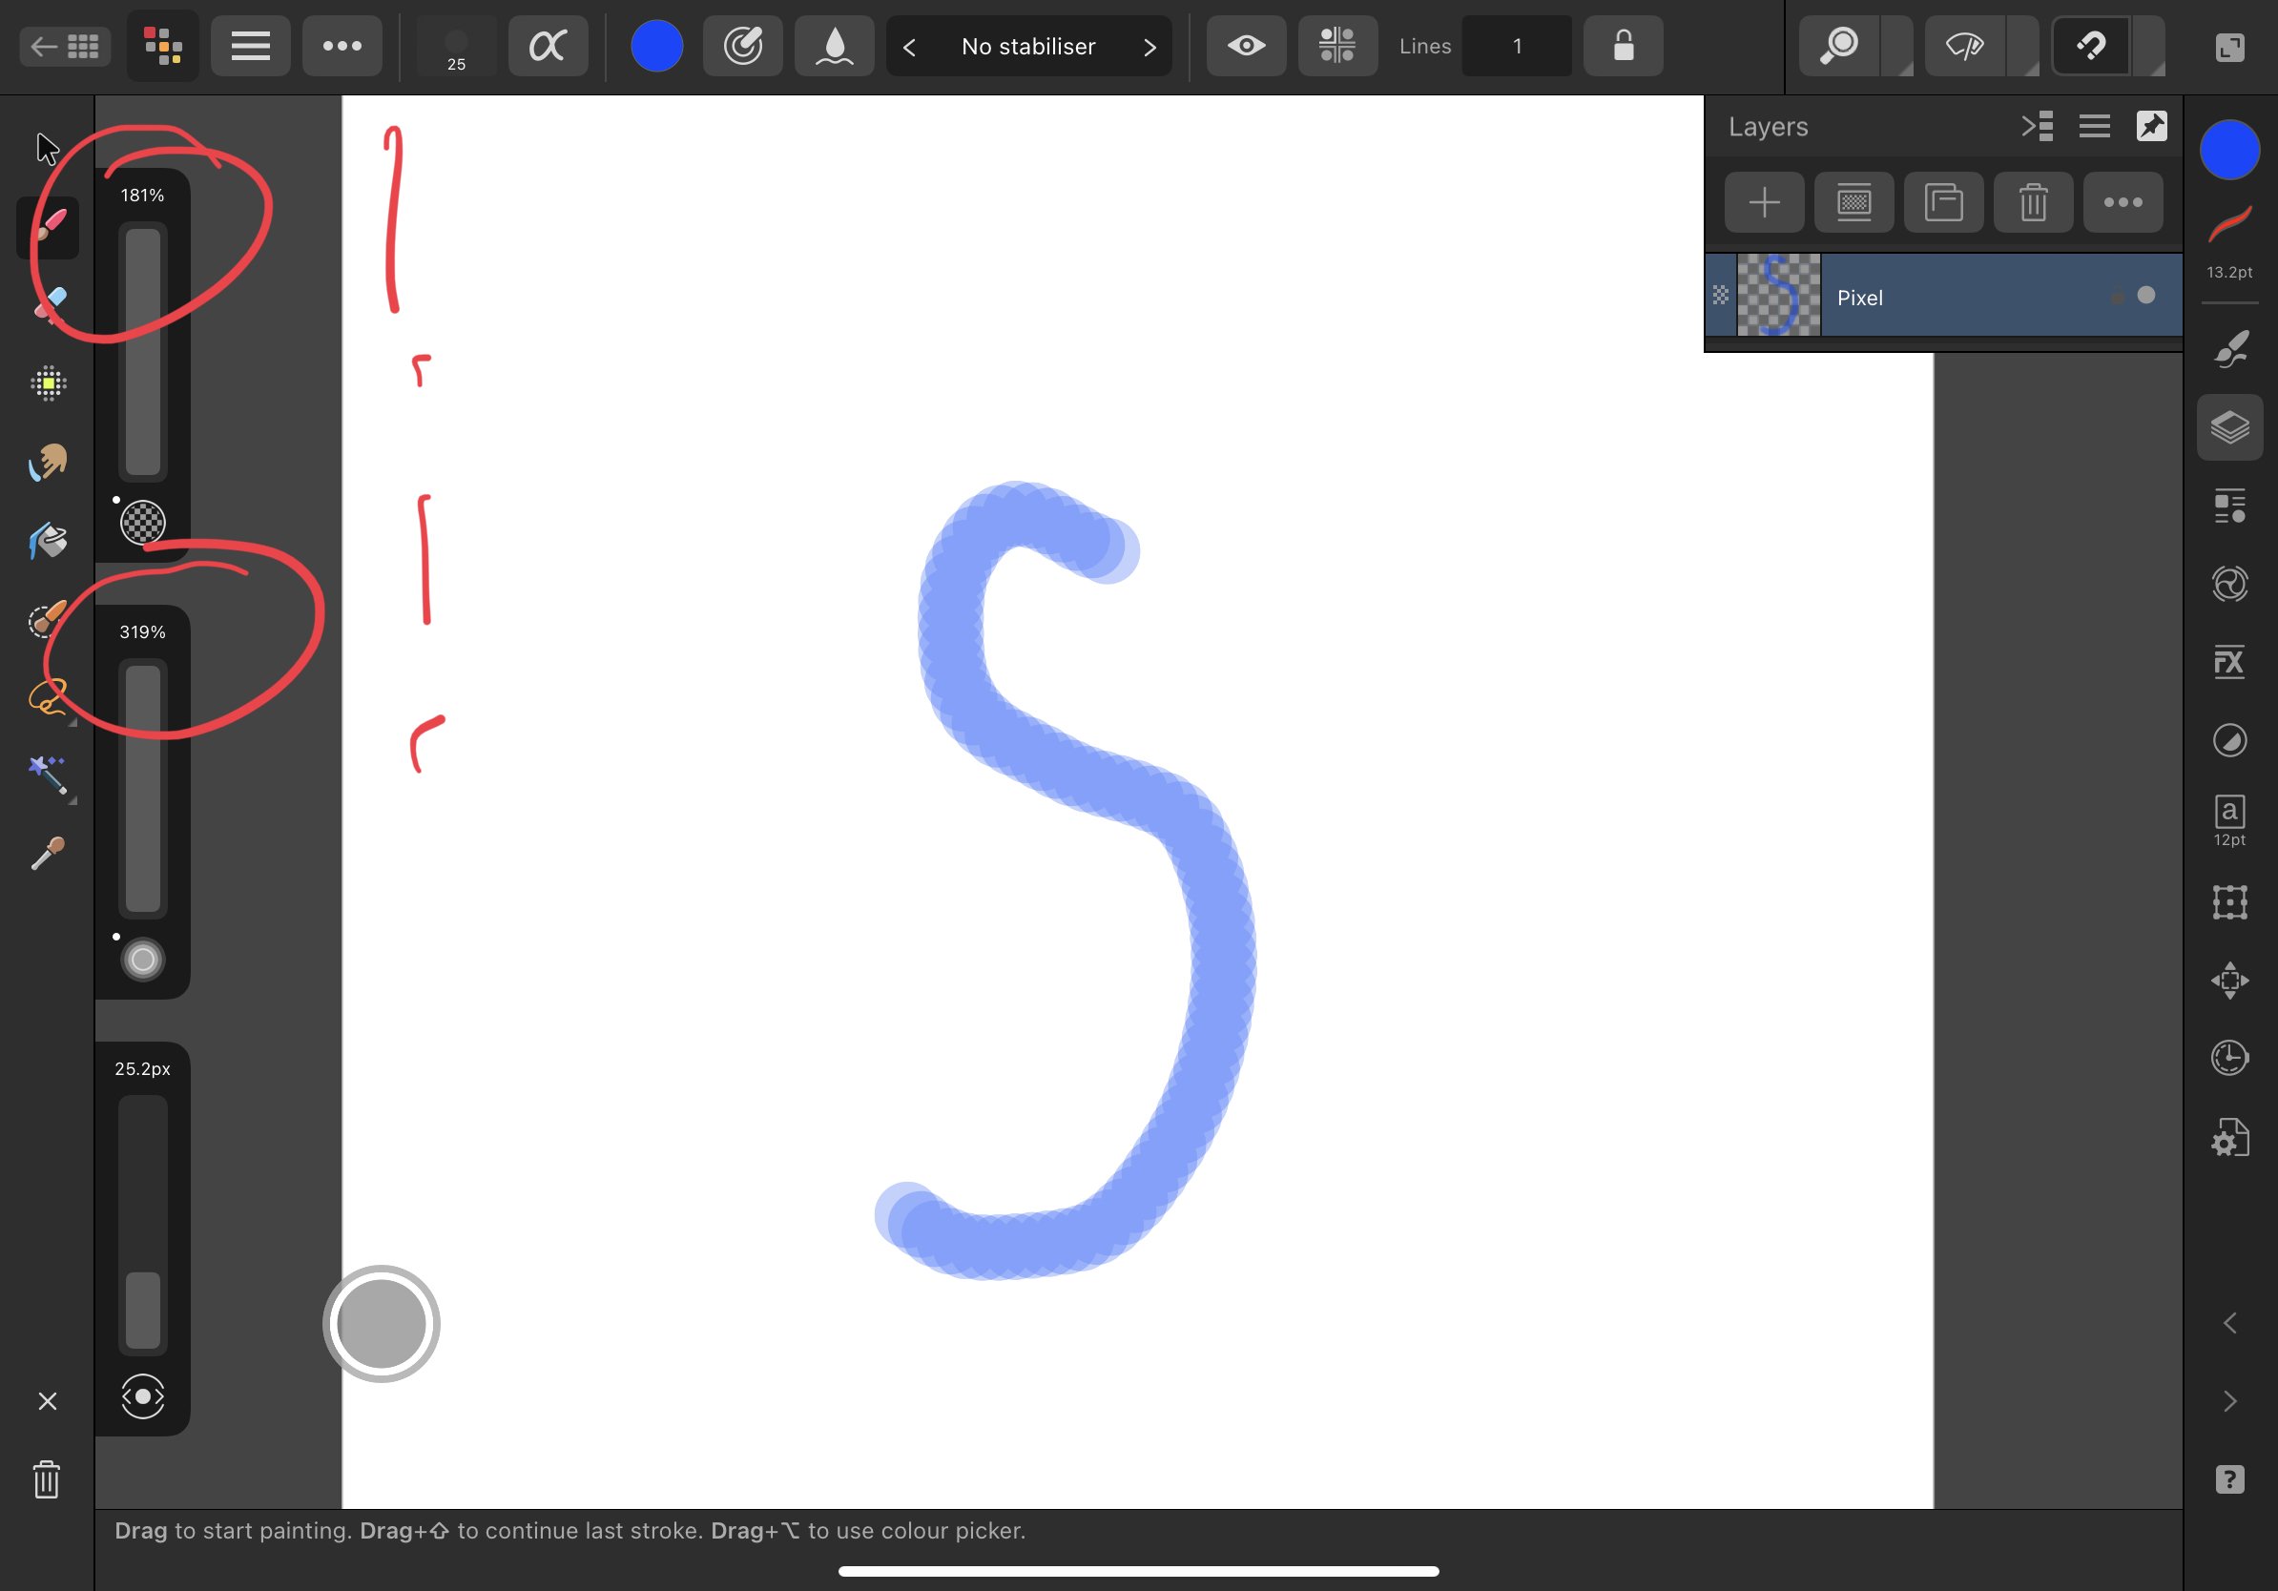Toggle the force pressure target icon
The height and width of the screenshot is (1591, 2278).
[x=742, y=46]
